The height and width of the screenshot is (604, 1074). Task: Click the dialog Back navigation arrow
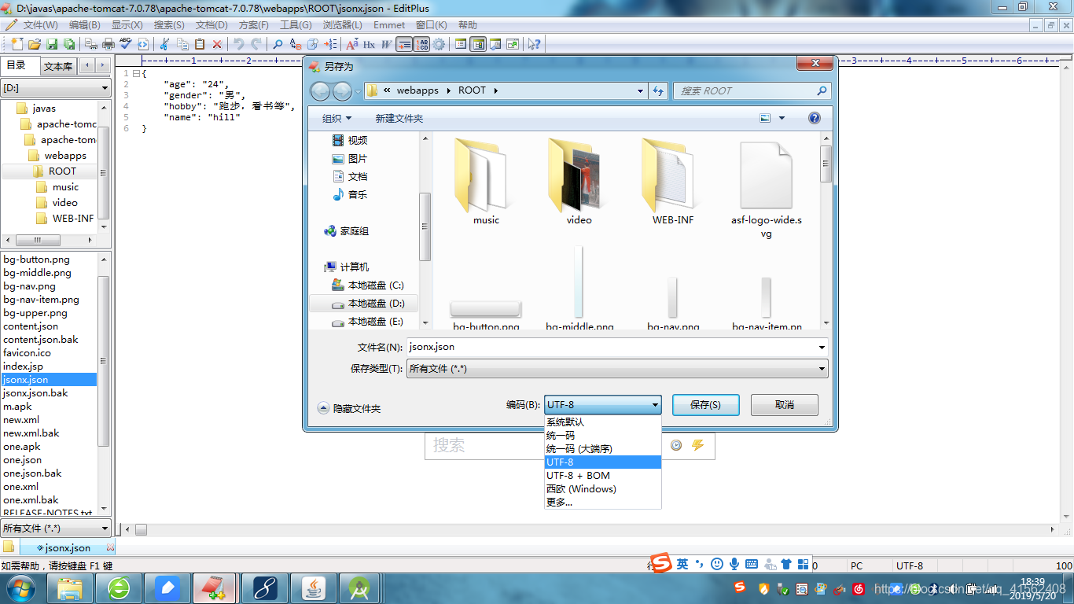point(321,91)
